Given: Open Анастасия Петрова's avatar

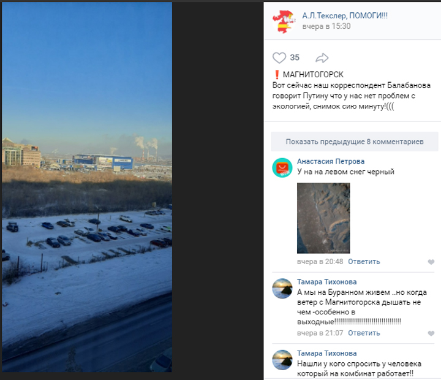Looking at the screenshot, I should click(282, 168).
